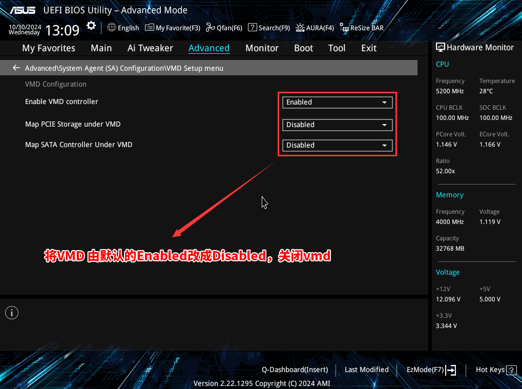
Task: Switch to My Favorites tab
Action: (49, 48)
